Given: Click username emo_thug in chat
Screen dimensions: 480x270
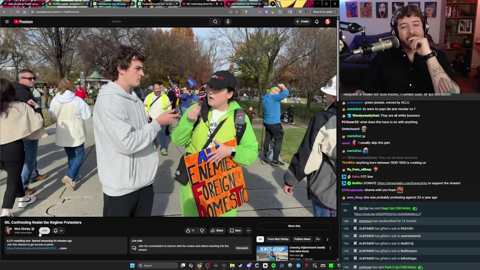Looking at the screenshot, I should pyautogui.click(x=355, y=197).
